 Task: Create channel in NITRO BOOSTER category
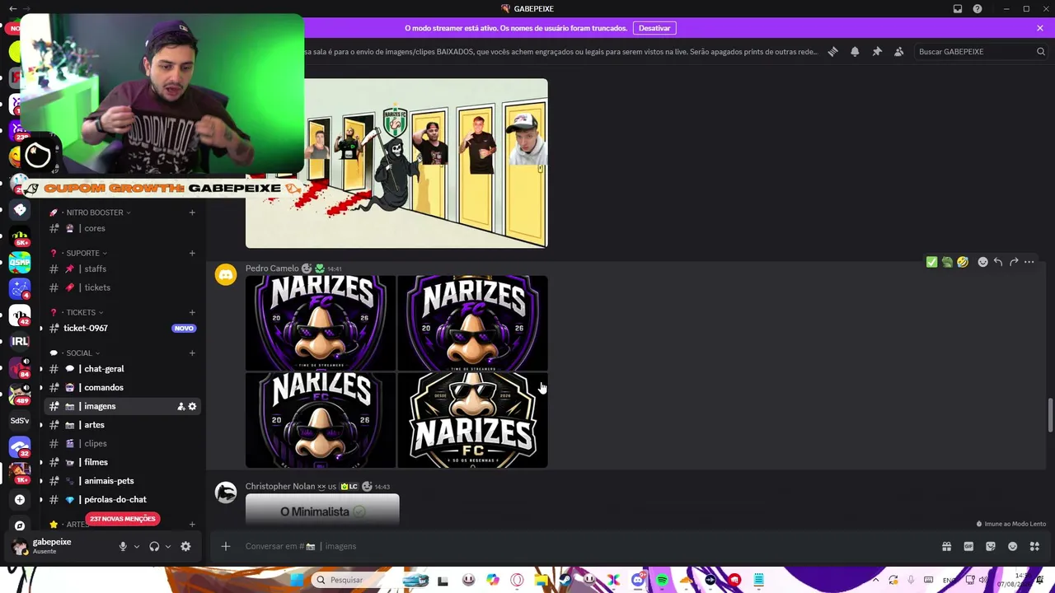coord(192,212)
